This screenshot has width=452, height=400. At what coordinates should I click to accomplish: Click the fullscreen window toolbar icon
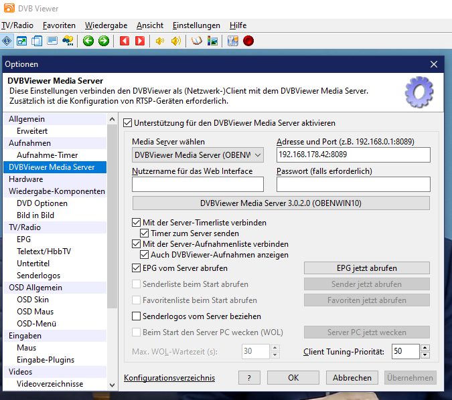click(22, 41)
